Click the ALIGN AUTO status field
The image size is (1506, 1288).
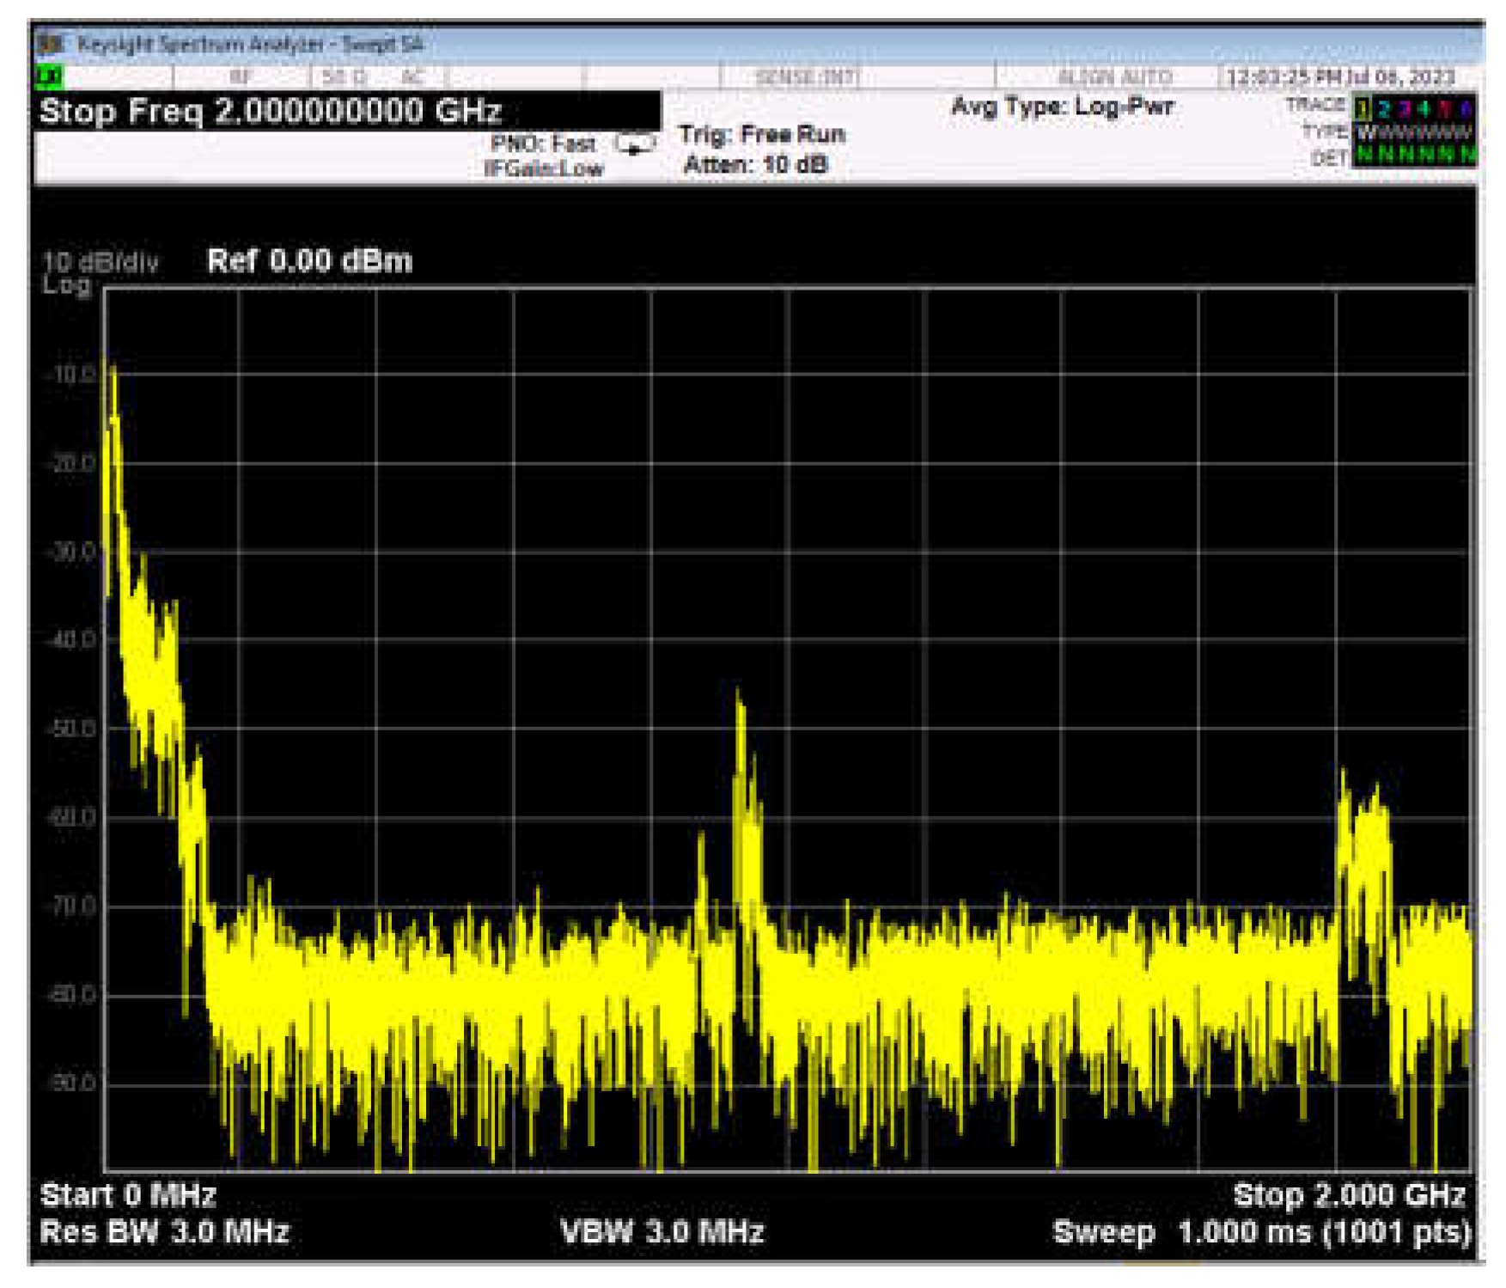[x=1114, y=77]
